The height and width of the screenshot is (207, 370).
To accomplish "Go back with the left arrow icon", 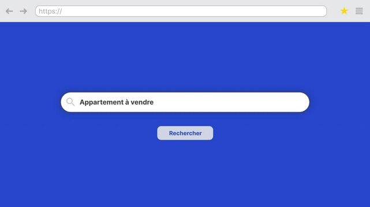I will pyautogui.click(x=9, y=11).
